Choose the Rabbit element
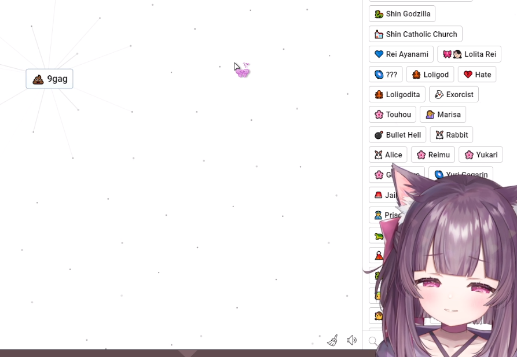The height and width of the screenshot is (357, 517). (x=452, y=135)
